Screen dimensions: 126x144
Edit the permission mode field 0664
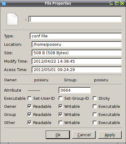pos(75,90)
